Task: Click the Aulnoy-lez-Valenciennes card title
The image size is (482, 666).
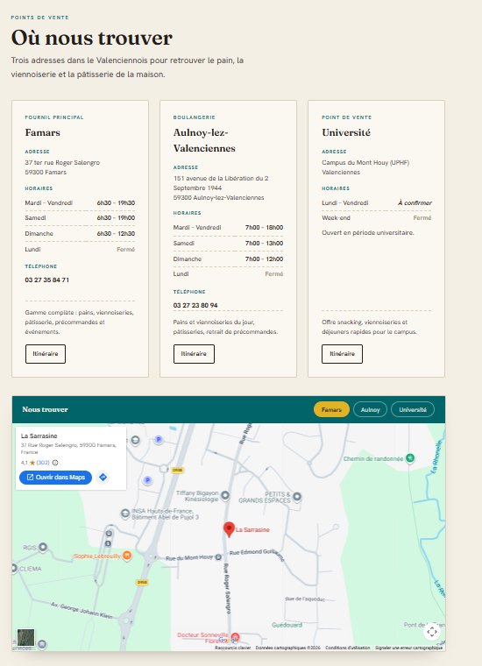Action: (204, 140)
